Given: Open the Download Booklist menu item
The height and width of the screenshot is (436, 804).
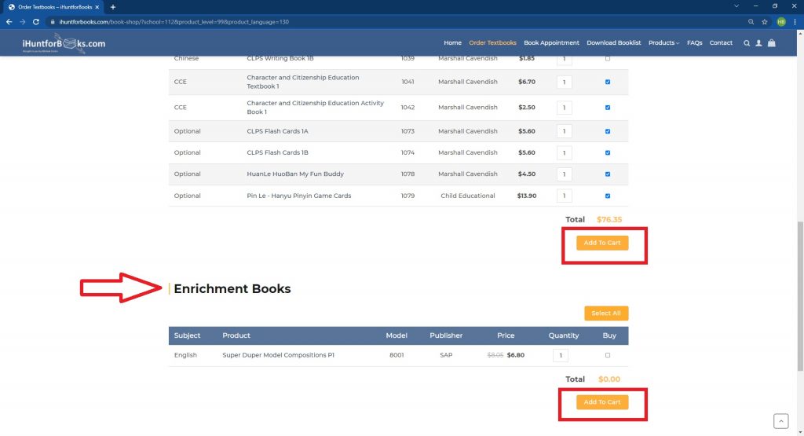Looking at the screenshot, I should coord(613,43).
